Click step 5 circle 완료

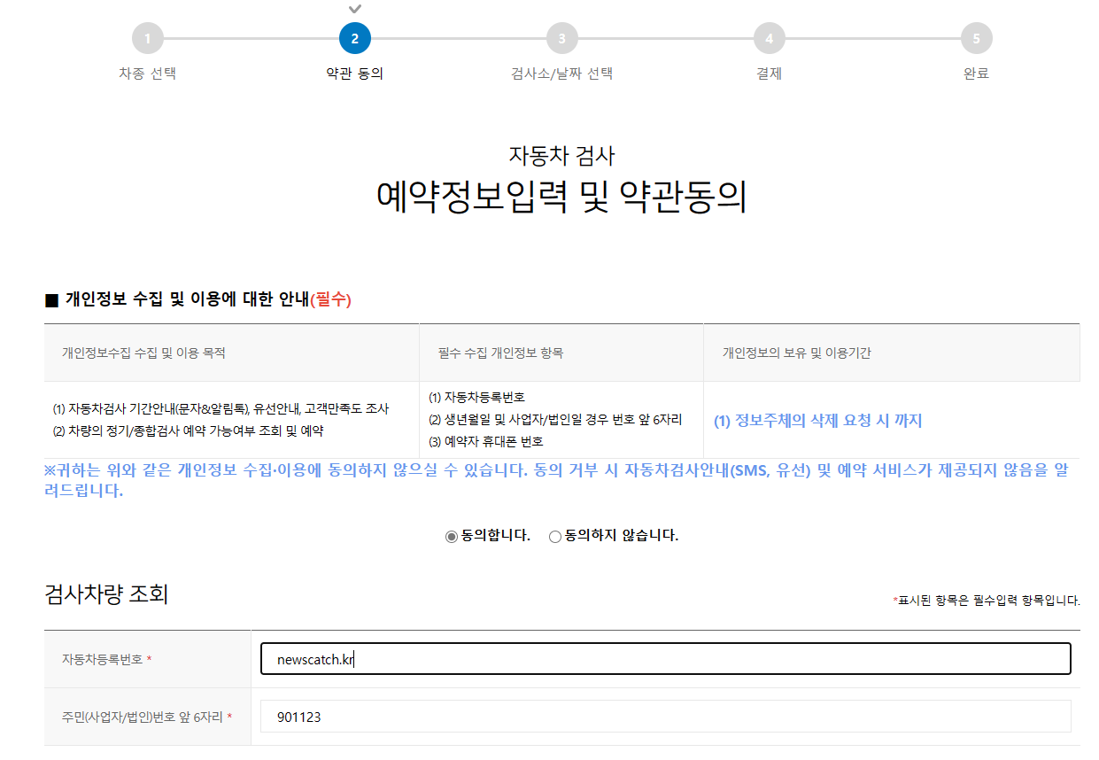[977, 38]
